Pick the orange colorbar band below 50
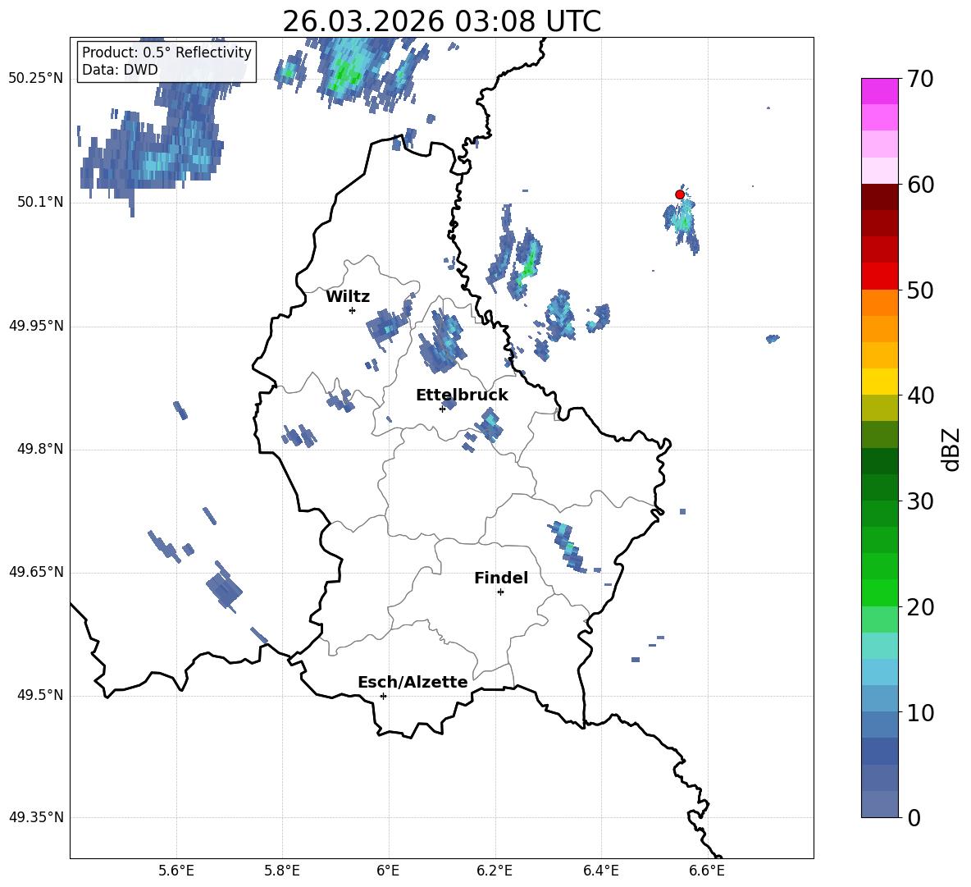This screenshot has height=887, width=971. [x=879, y=303]
